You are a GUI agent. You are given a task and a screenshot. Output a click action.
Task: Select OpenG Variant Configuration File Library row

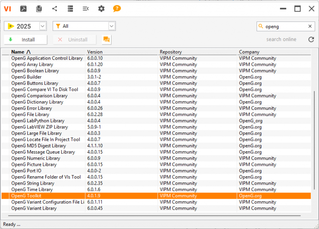pyautogui.click(x=156, y=202)
